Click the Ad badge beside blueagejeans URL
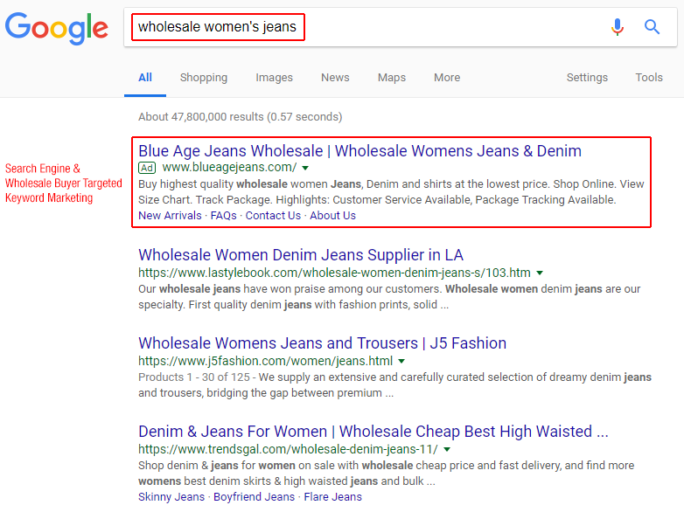This screenshot has width=684, height=512. click(147, 168)
